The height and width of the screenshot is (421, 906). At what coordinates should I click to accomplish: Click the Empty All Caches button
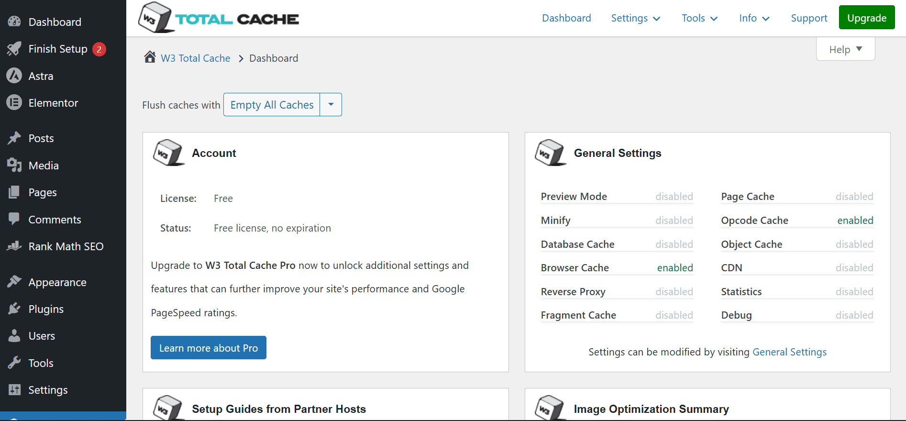pos(272,104)
